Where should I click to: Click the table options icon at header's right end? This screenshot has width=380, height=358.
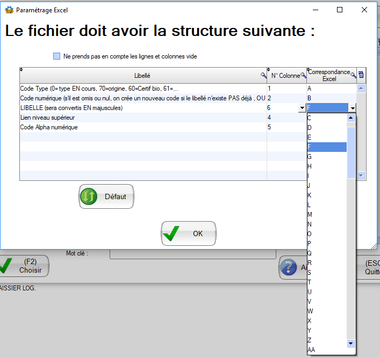(x=361, y=75)
